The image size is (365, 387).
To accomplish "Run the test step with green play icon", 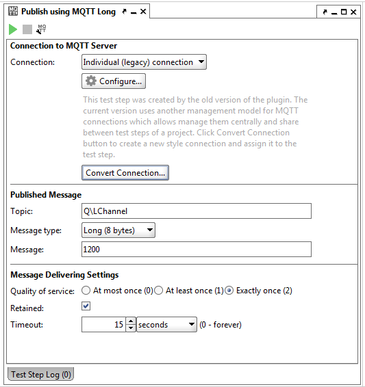I will [x=13, y=29].
